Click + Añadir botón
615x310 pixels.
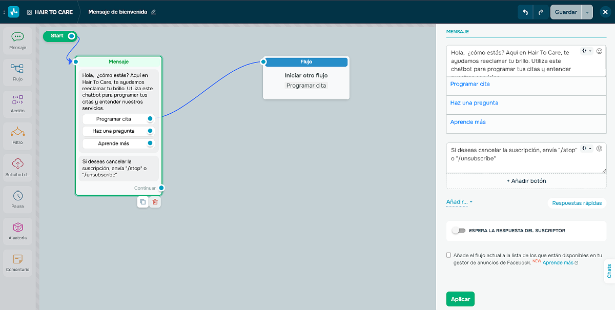[526, 181]
